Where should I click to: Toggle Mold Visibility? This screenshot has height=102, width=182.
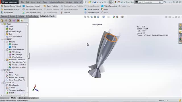point(51,12)
